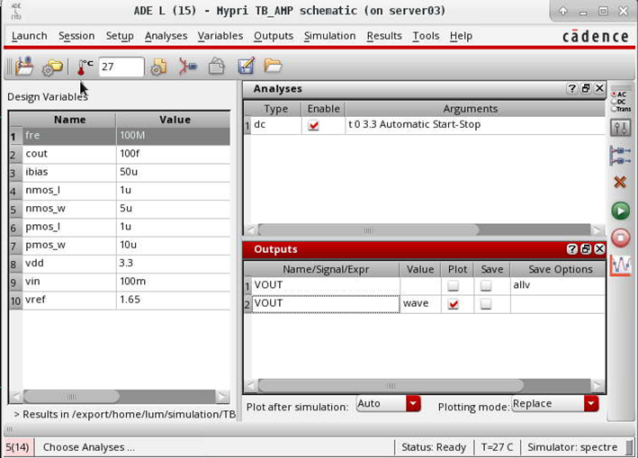The height and width of the screenshot is (458, 638).
Task: Uncheck Plot checkbox for second VOUT row
Action: [x=454, y=304]
